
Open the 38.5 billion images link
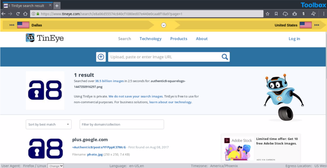(110, 81)
